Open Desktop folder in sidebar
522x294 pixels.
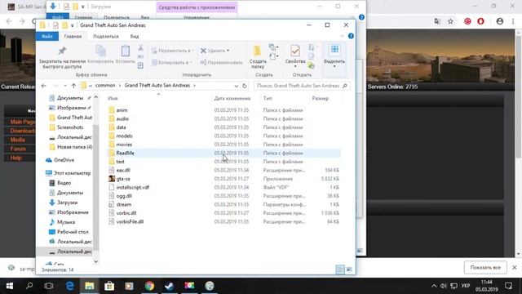73,232
